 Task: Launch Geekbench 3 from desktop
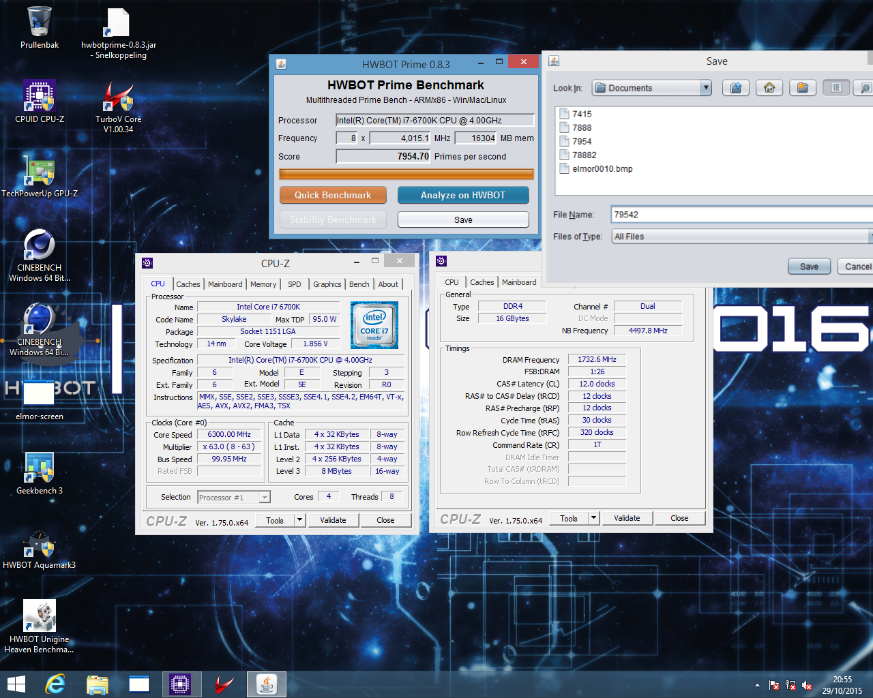click(x=40, y=474)
